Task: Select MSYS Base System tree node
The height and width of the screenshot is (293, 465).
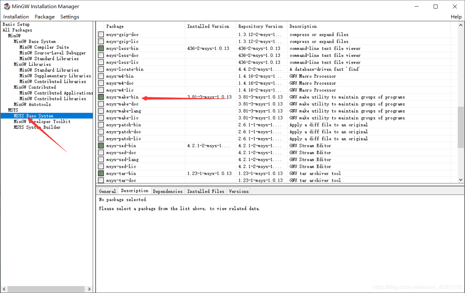Action: coord(33,116)
